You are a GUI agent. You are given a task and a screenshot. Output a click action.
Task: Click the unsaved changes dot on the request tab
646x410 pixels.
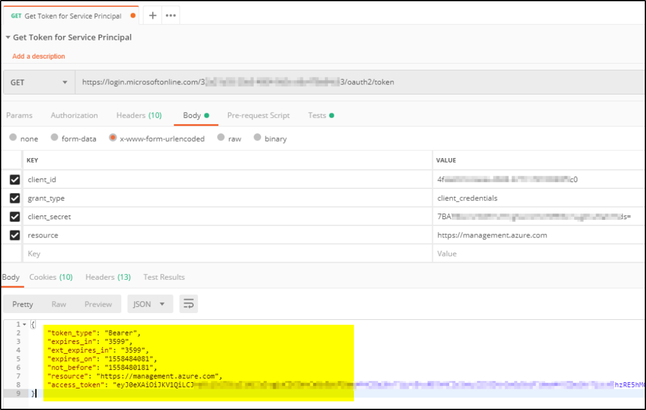pyautogui.click(x=134, y=13)
